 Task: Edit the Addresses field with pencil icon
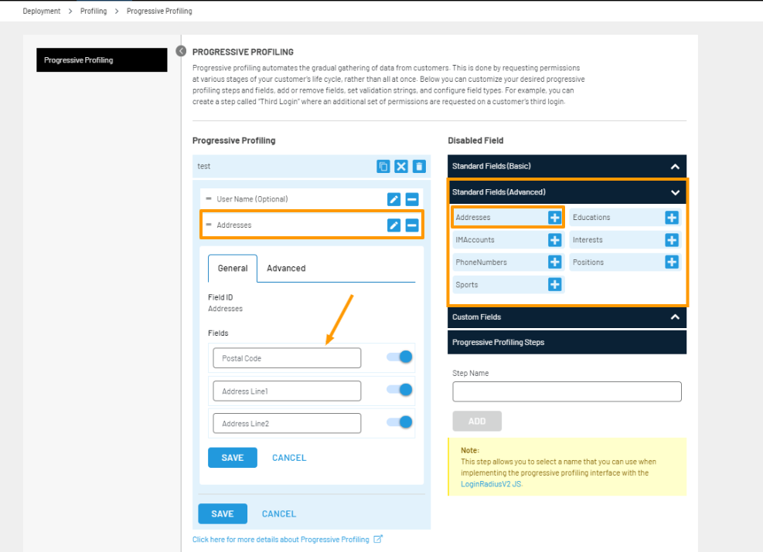click(394, 224)
